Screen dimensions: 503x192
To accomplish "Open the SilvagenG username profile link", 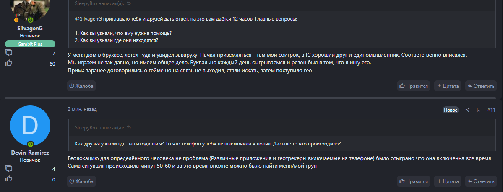I will click(x=30, y=28).
